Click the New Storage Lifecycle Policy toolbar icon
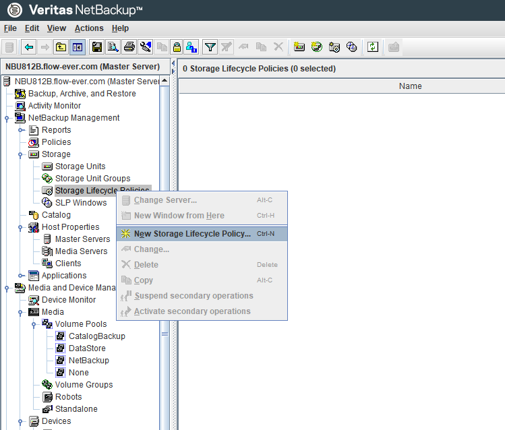Image resolution: width=505 pixels, height=430 pixels. pos(334,47)
